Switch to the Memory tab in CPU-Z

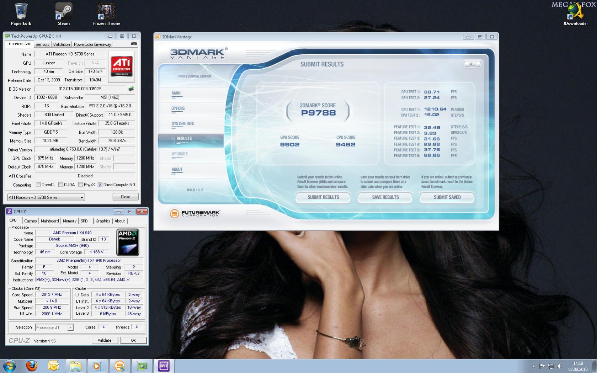click(70, 221)
